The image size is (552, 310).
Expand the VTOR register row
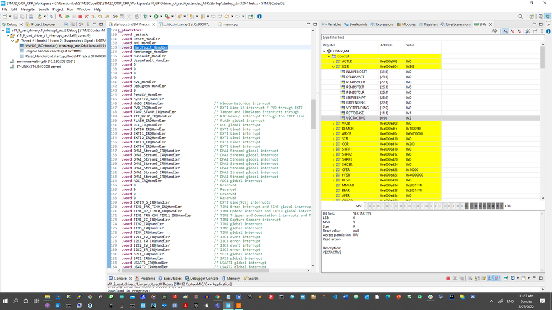tap(333, 124)
